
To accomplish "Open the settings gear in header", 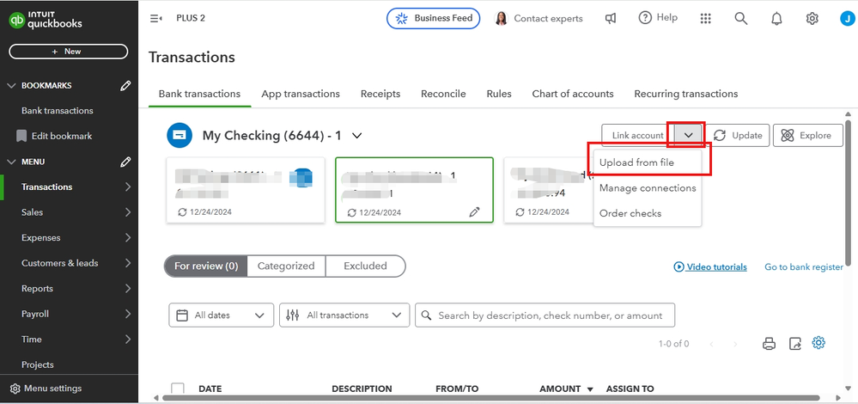I will 812,19.
